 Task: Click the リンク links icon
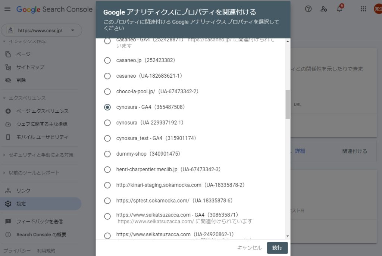[x=8, y=191]
